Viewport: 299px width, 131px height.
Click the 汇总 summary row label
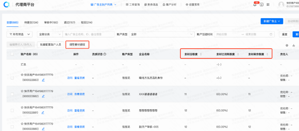point(23,64)
